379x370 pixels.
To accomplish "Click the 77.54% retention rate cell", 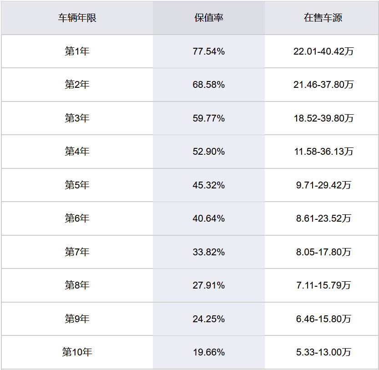I will pos(209,51).
